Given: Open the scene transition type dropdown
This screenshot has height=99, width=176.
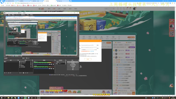Looking at the screenshot, I should pyautogui.click(x=60, y=62).
